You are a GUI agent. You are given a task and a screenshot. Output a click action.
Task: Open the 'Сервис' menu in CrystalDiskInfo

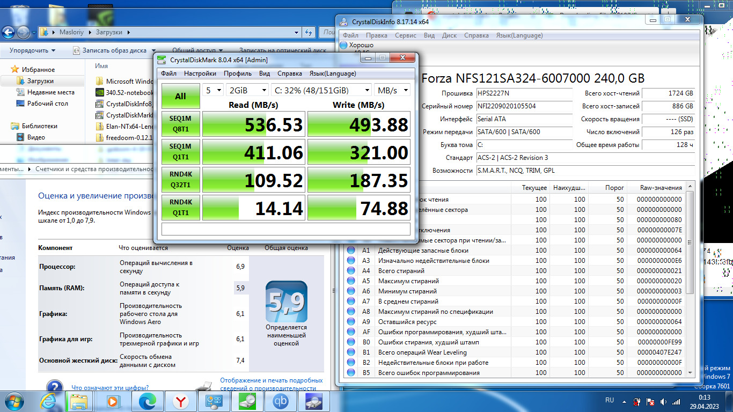coord(405,35)
